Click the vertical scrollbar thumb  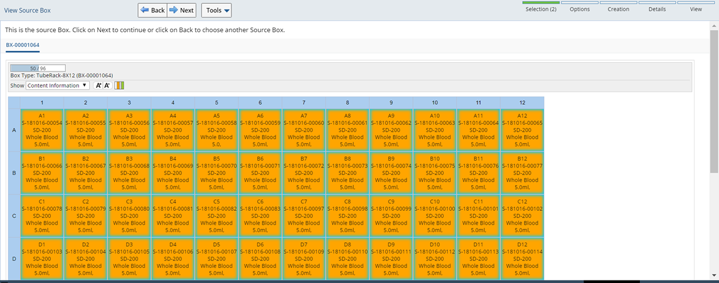click(714, 101)
